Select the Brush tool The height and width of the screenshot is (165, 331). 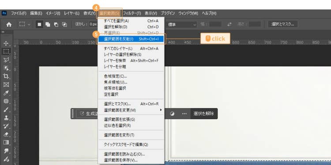[6, 110]
